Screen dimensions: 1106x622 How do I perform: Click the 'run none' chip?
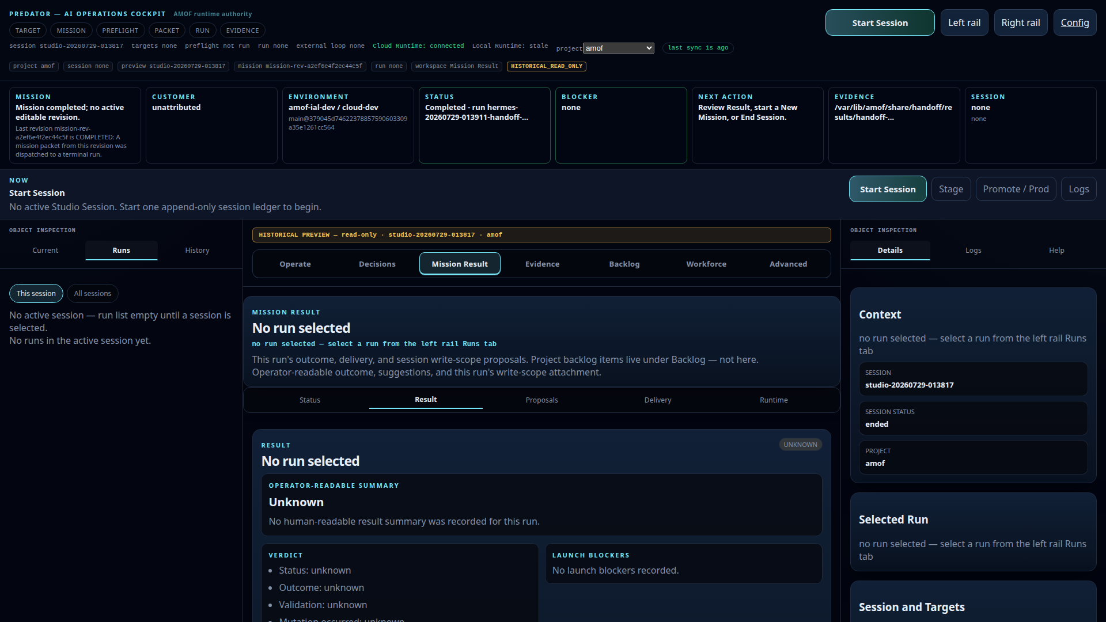pyautogui.click(x=389, y=66)
